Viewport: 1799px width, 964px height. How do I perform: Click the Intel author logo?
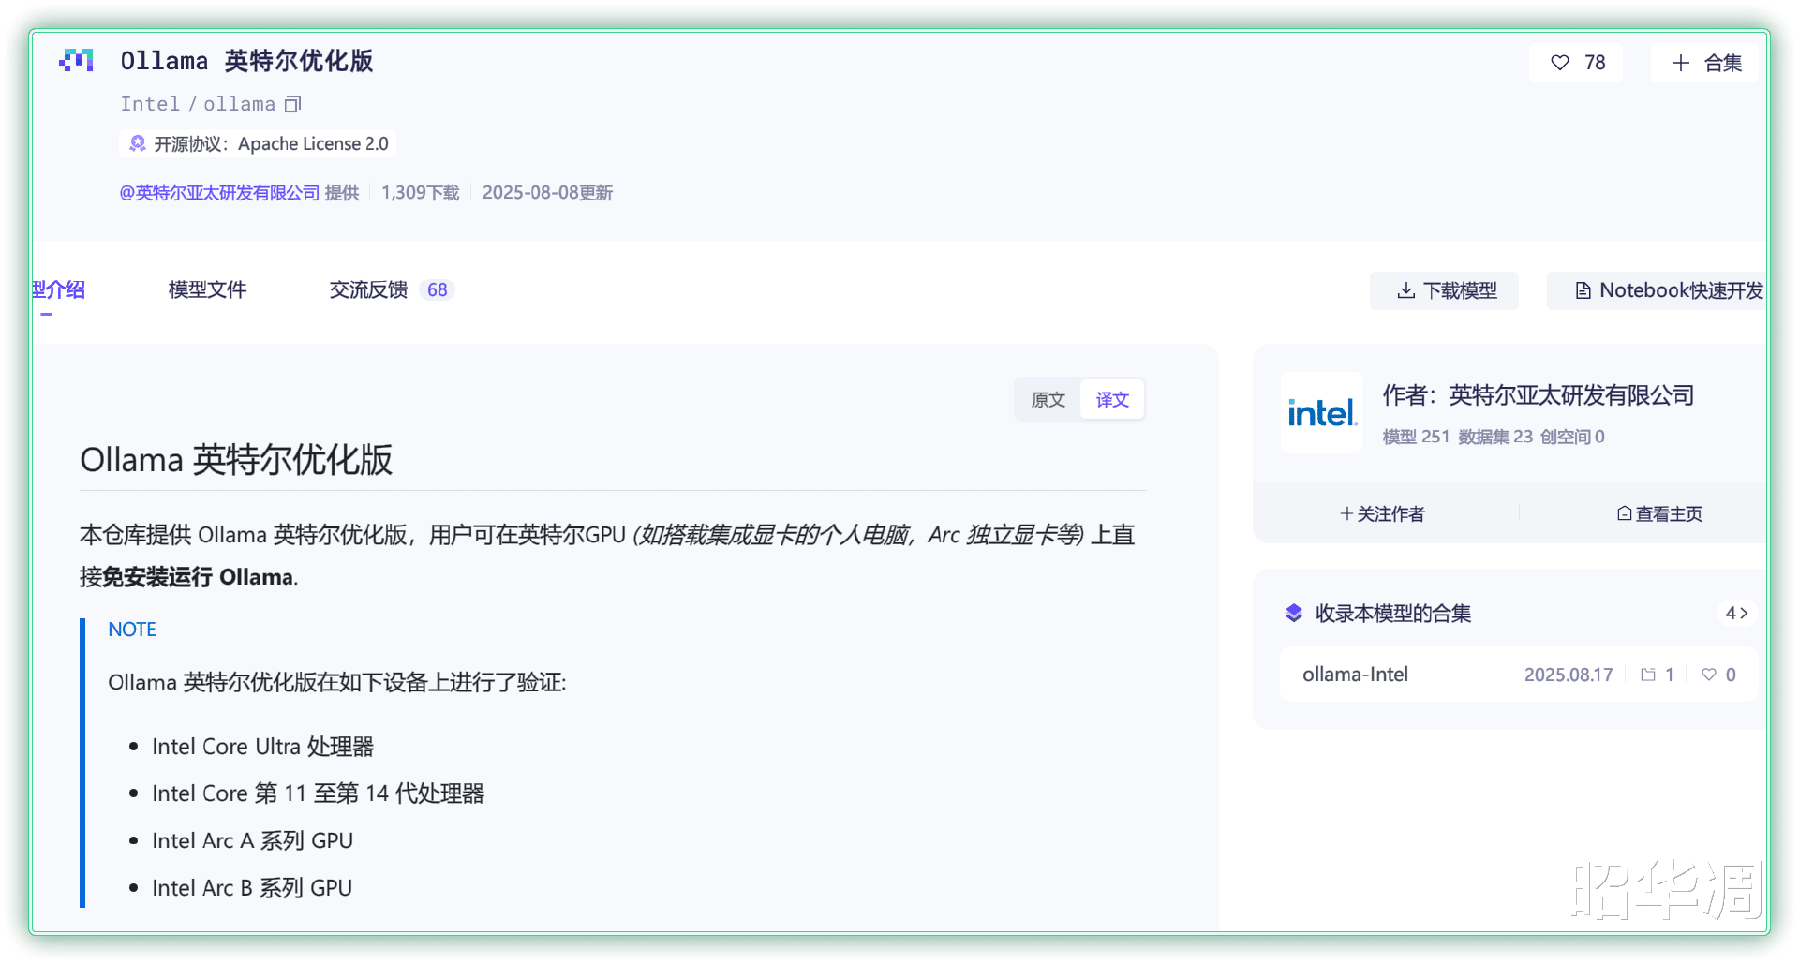click(x=1322, y=413)
